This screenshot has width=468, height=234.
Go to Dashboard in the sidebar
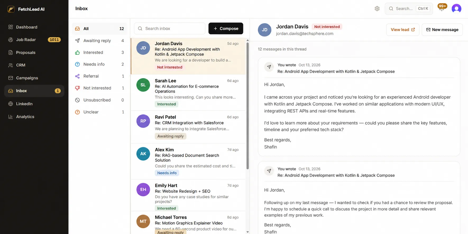(x=34, y=27)
